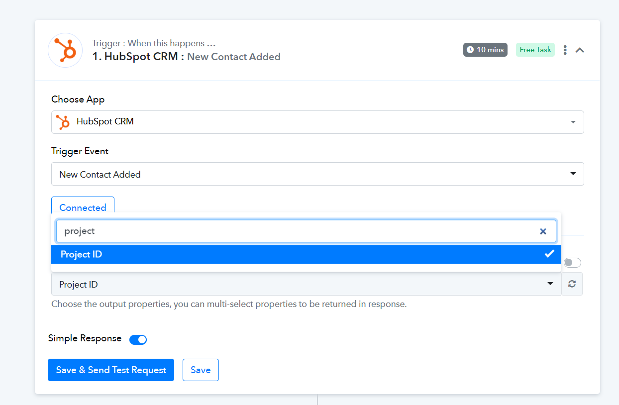Click the Save button

pyautogui.click(x=201, y=370)
